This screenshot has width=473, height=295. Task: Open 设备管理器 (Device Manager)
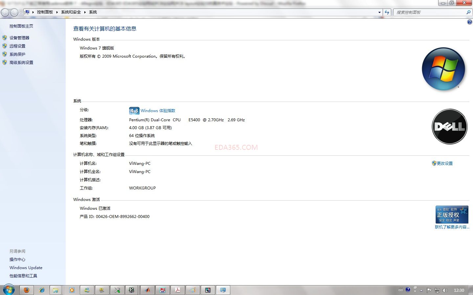click(19, 38)
